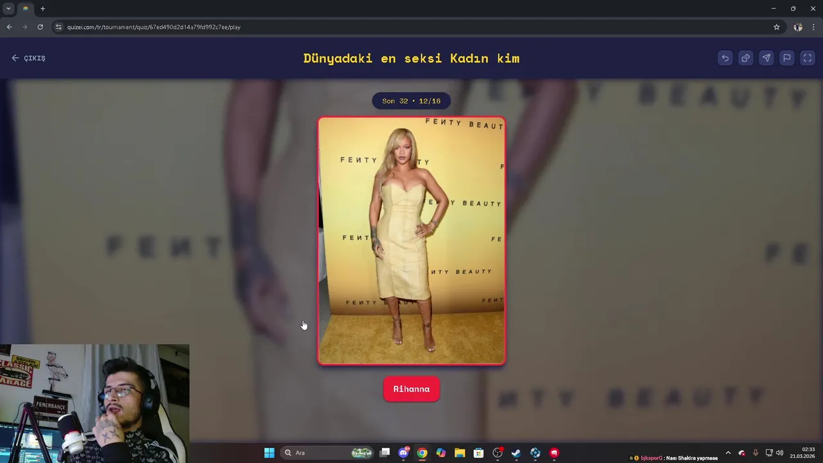823x463 pixels.
Task: Reload the page using the refresh icon
Action: coord(40,27)
